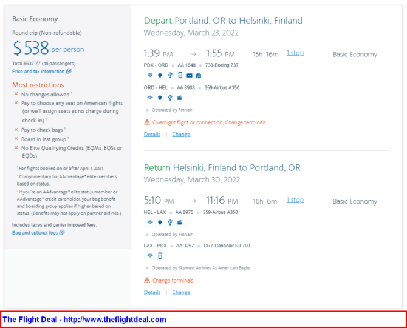Click personal device entertainment icon for AA 1848

(x=180, y=75)
